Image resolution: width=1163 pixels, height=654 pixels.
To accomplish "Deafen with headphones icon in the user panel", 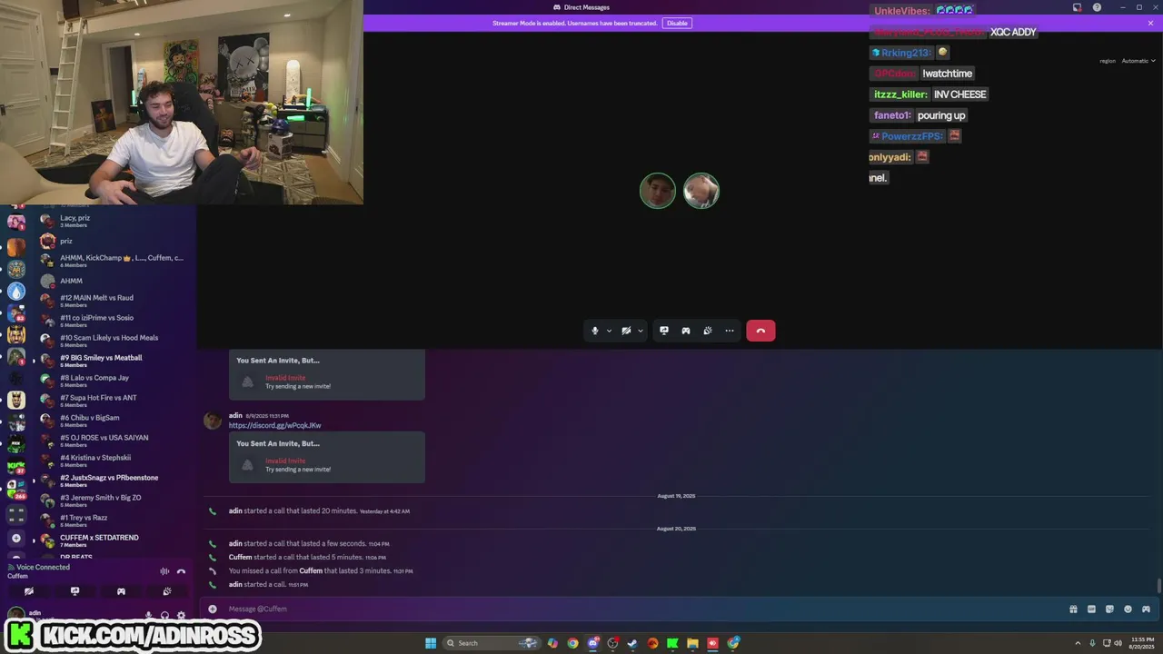I will (x=165, y=615).
